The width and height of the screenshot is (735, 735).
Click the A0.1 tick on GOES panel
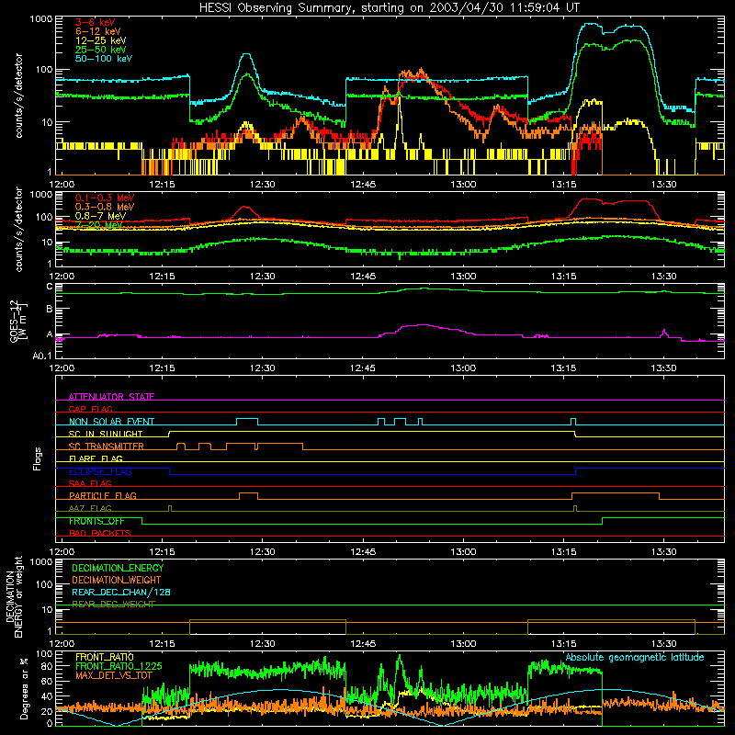(x=42, y=356)
